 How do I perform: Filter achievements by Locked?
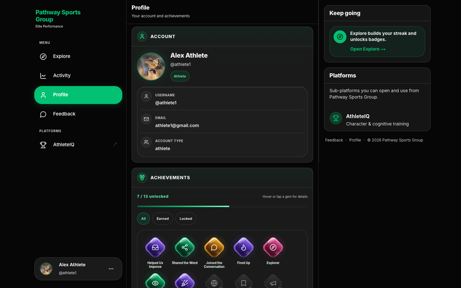[186, 219]
